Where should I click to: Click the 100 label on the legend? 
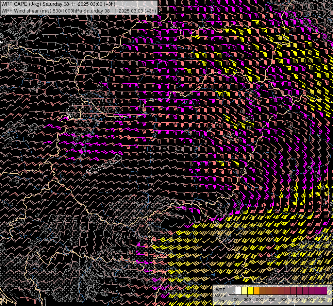click(235, 300)
